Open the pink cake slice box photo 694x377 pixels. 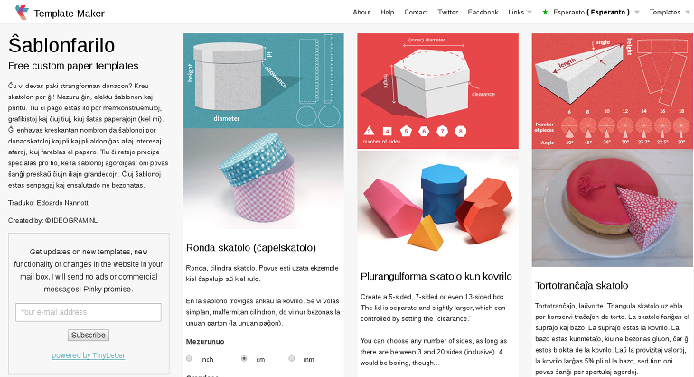tap(613, 207)
